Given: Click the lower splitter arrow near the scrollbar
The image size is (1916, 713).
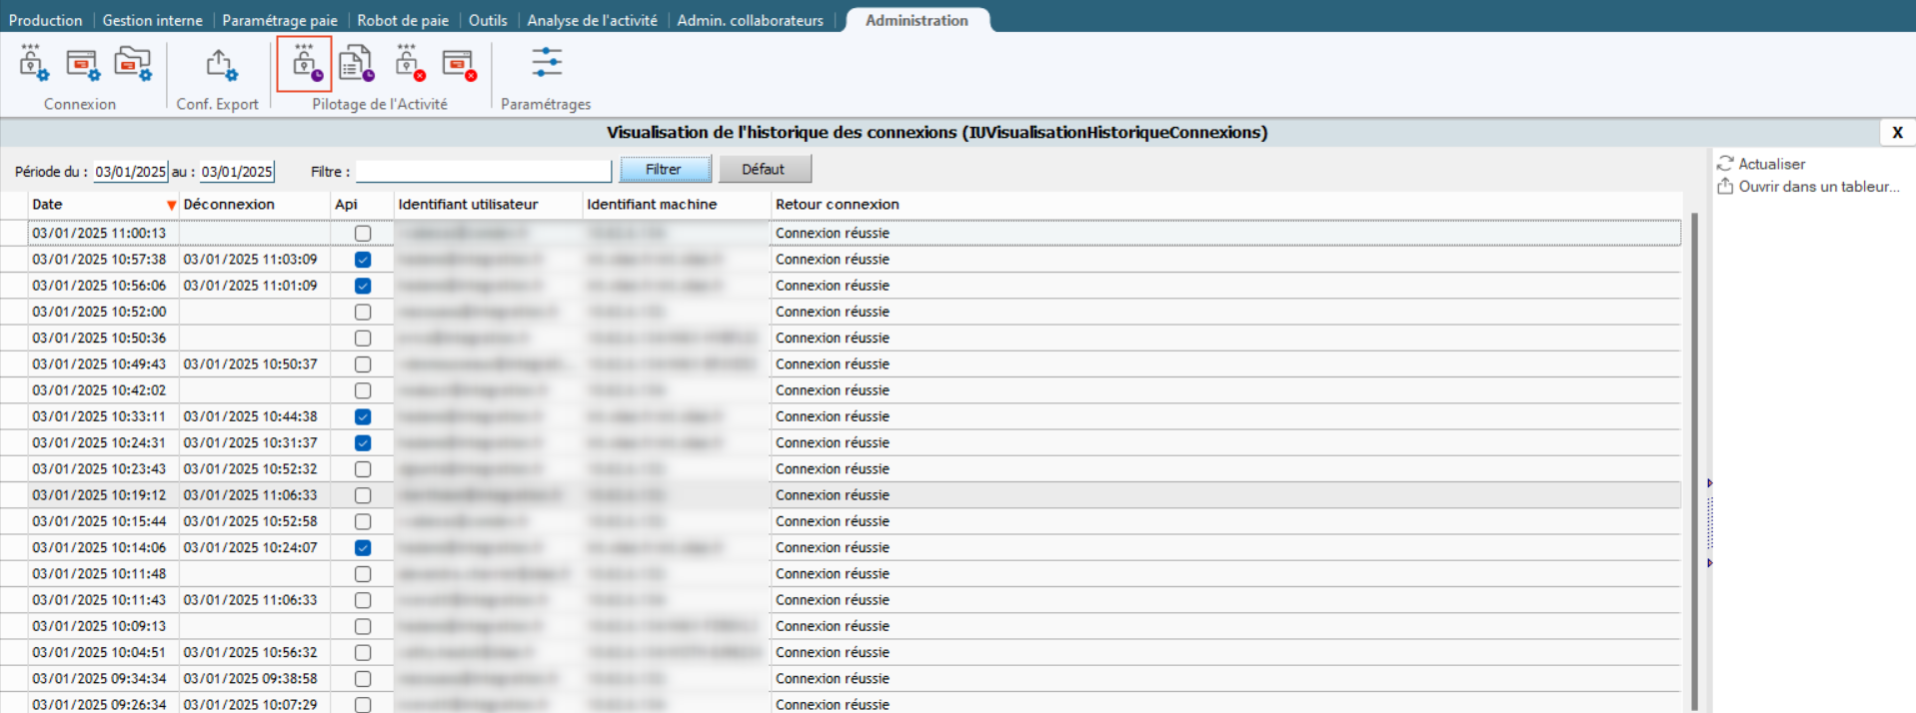Looking at the screenshot, I should (1709, 563).
